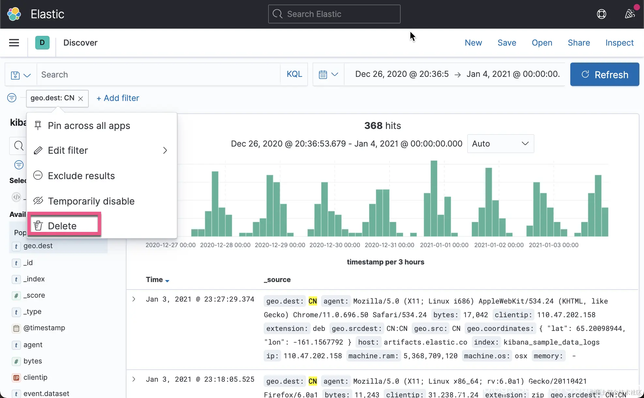Open the Auto interval dropdown
Screen dimensions: 644x398
pos(500,144)
